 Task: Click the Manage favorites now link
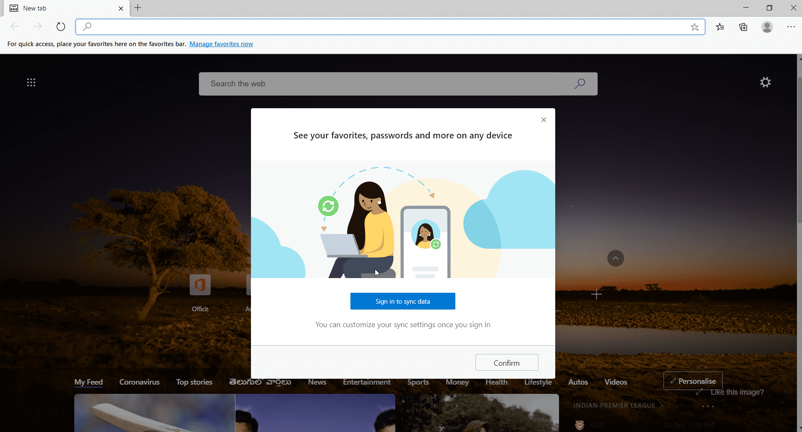click(x=221, y=44)
